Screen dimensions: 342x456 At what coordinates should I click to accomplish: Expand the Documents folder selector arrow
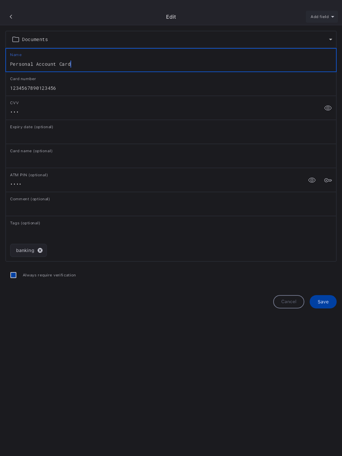331,39
